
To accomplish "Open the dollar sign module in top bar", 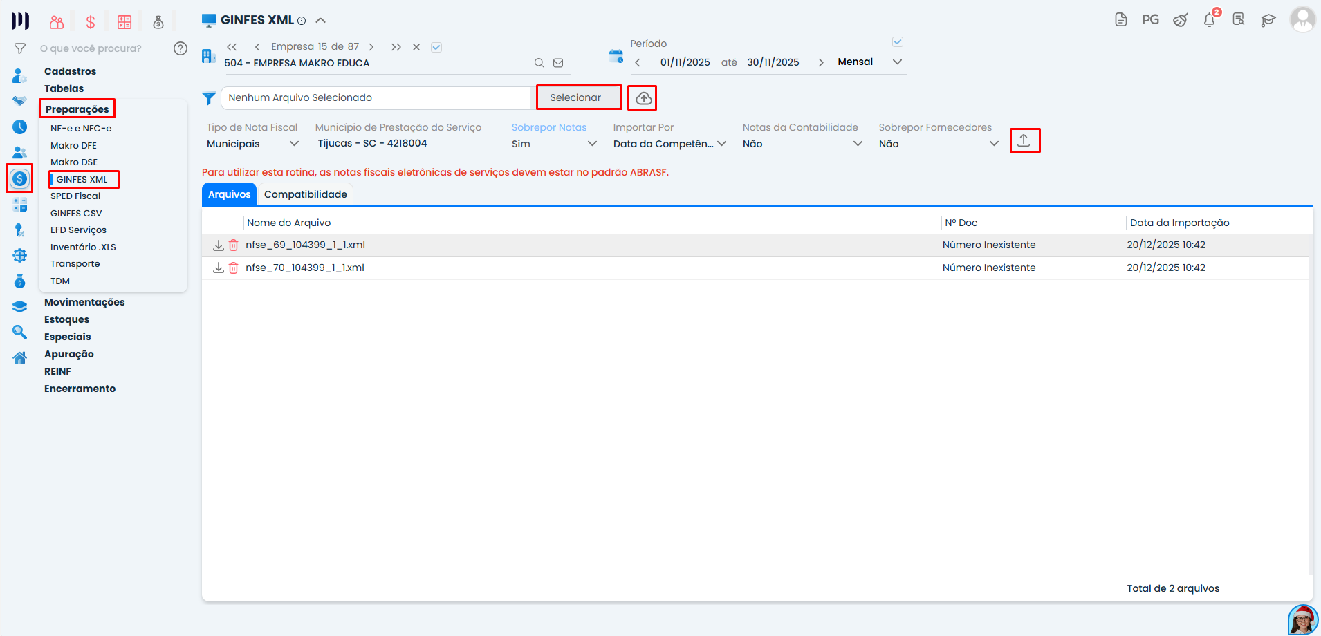I will (91, 22).
